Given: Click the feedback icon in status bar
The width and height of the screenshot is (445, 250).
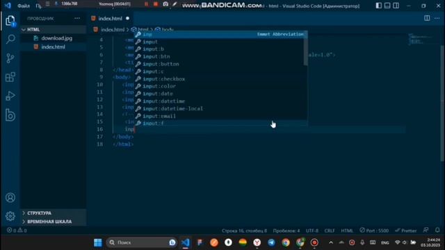Looking at the screenshot, I should [426, 230].
